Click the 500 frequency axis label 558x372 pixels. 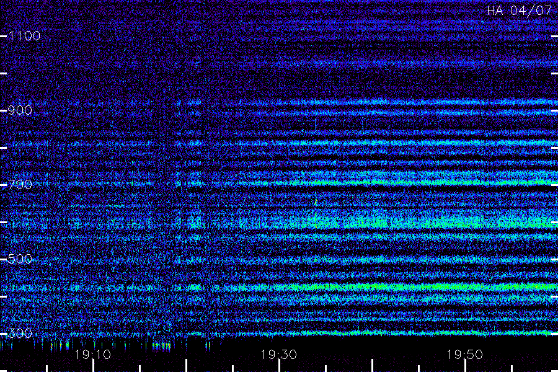coord(20,259)
